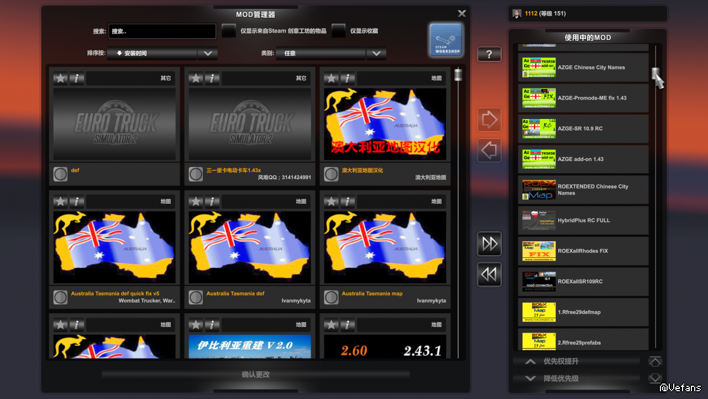This screenshot has height=399, width=708.
Task: Toggle activation circle for 澳大利亚地图汉化
Action: coord(331,174)
